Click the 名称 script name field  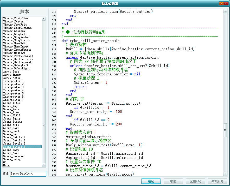[x=28, y=174]
